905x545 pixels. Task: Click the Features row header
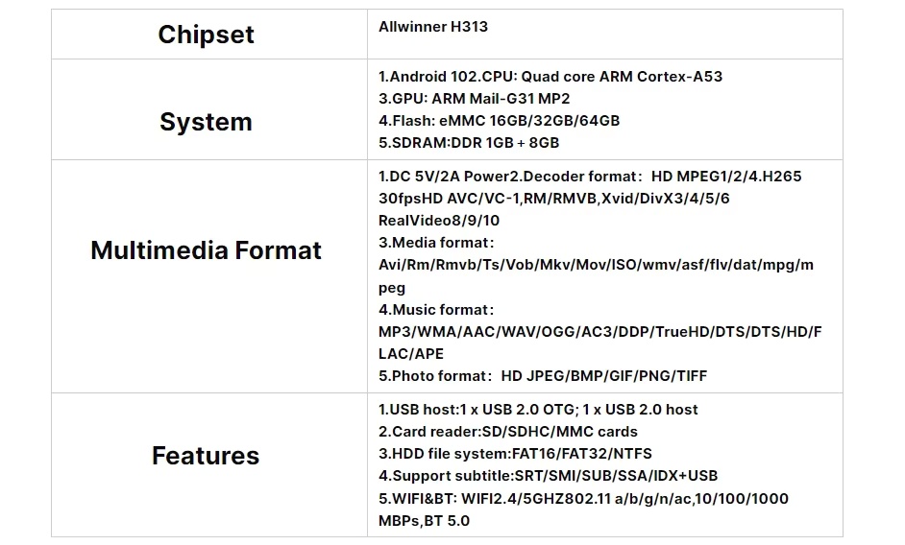(x=206, y=455)
